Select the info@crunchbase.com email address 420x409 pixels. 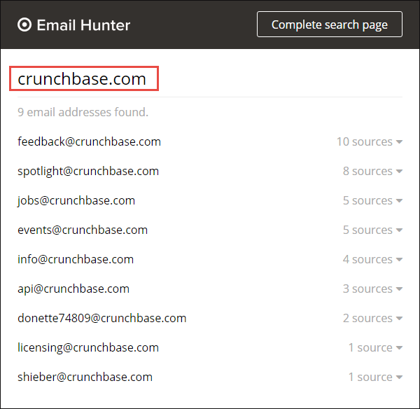pyautogui.click(x=76, y=259)
